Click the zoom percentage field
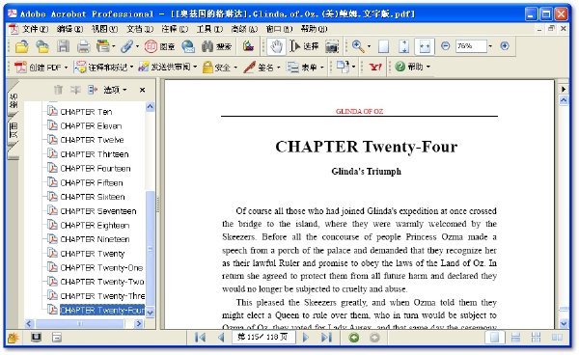This screenshot has height=355, width=579. click(x=471, y=46)
